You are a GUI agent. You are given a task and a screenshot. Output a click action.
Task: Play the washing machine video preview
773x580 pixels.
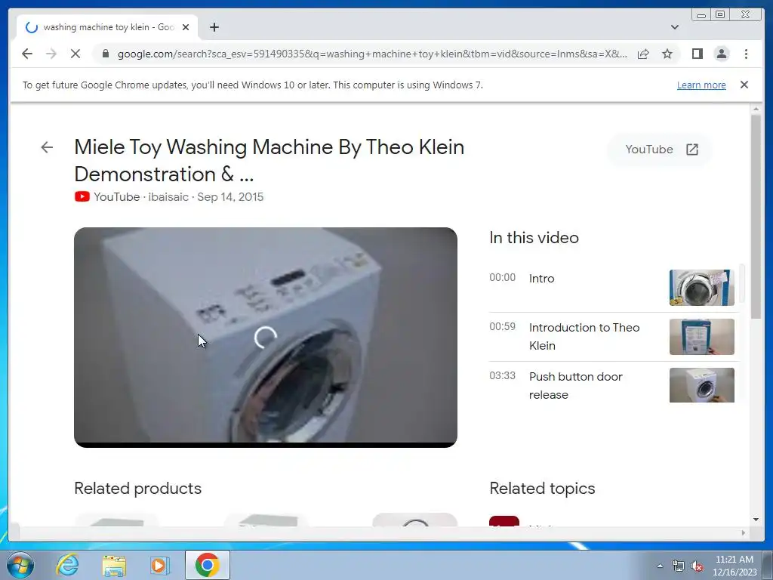(x=265, y=338)
